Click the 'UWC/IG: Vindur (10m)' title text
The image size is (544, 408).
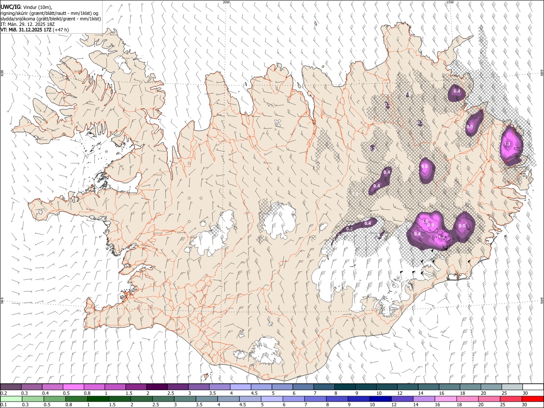[26, 7]
